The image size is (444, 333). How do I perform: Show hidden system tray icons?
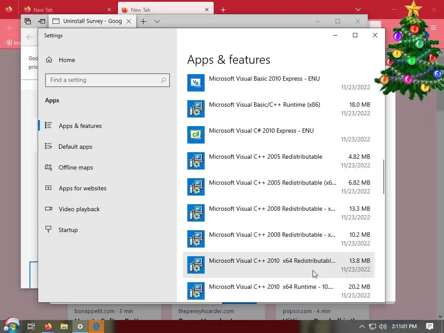[362, 326]
